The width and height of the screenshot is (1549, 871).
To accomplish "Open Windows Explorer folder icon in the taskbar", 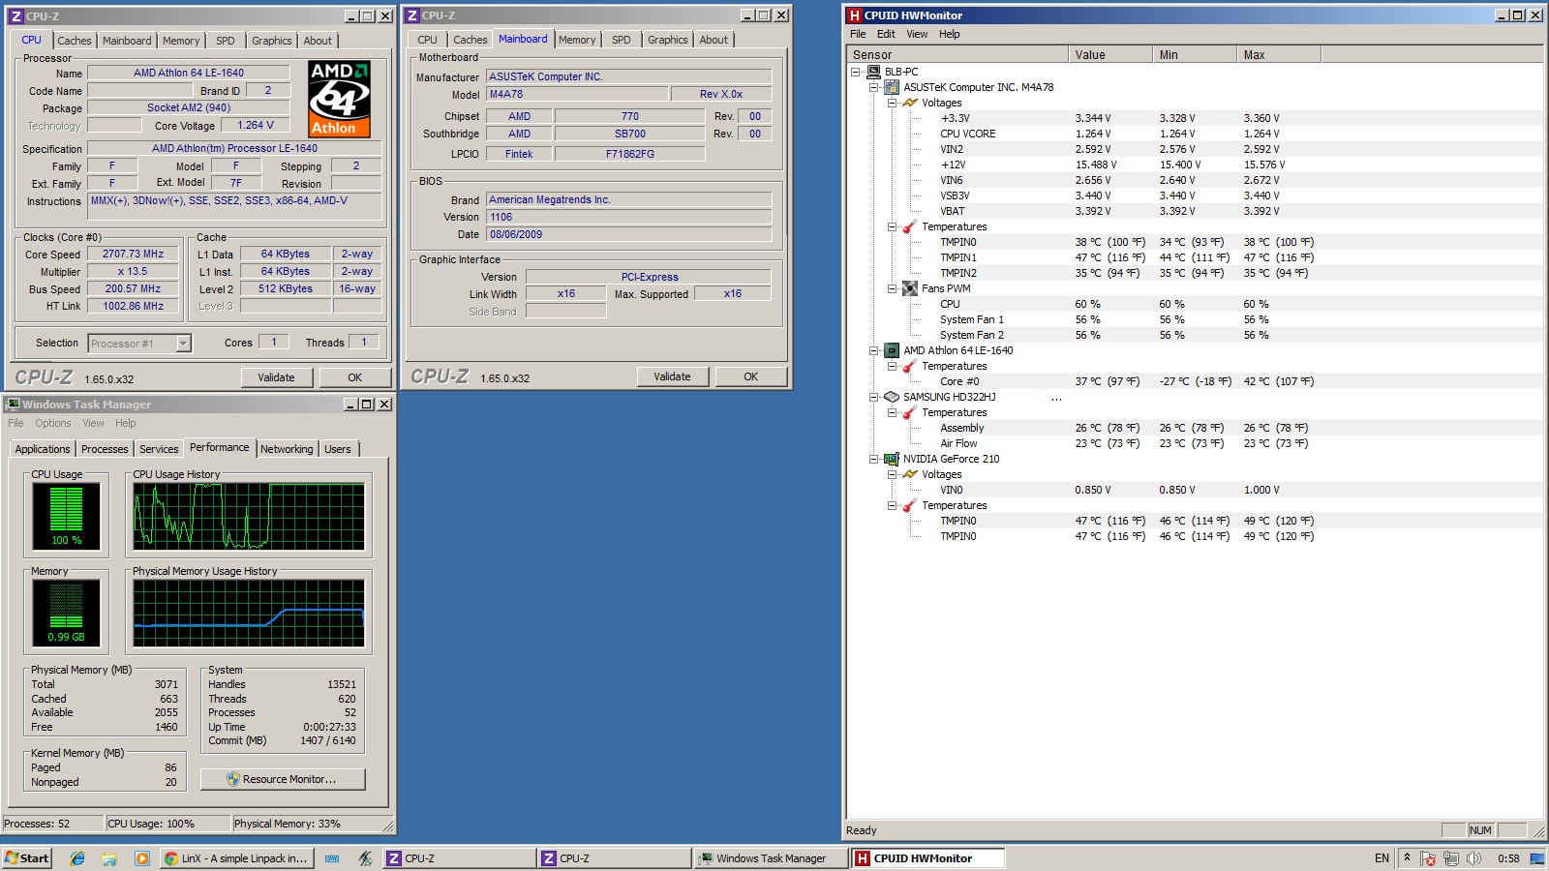I will tap(109, 858).
